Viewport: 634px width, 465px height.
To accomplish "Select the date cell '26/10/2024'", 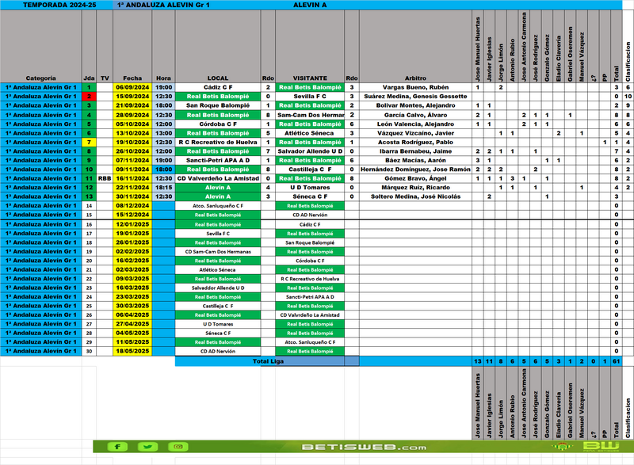I will point(132,151).
